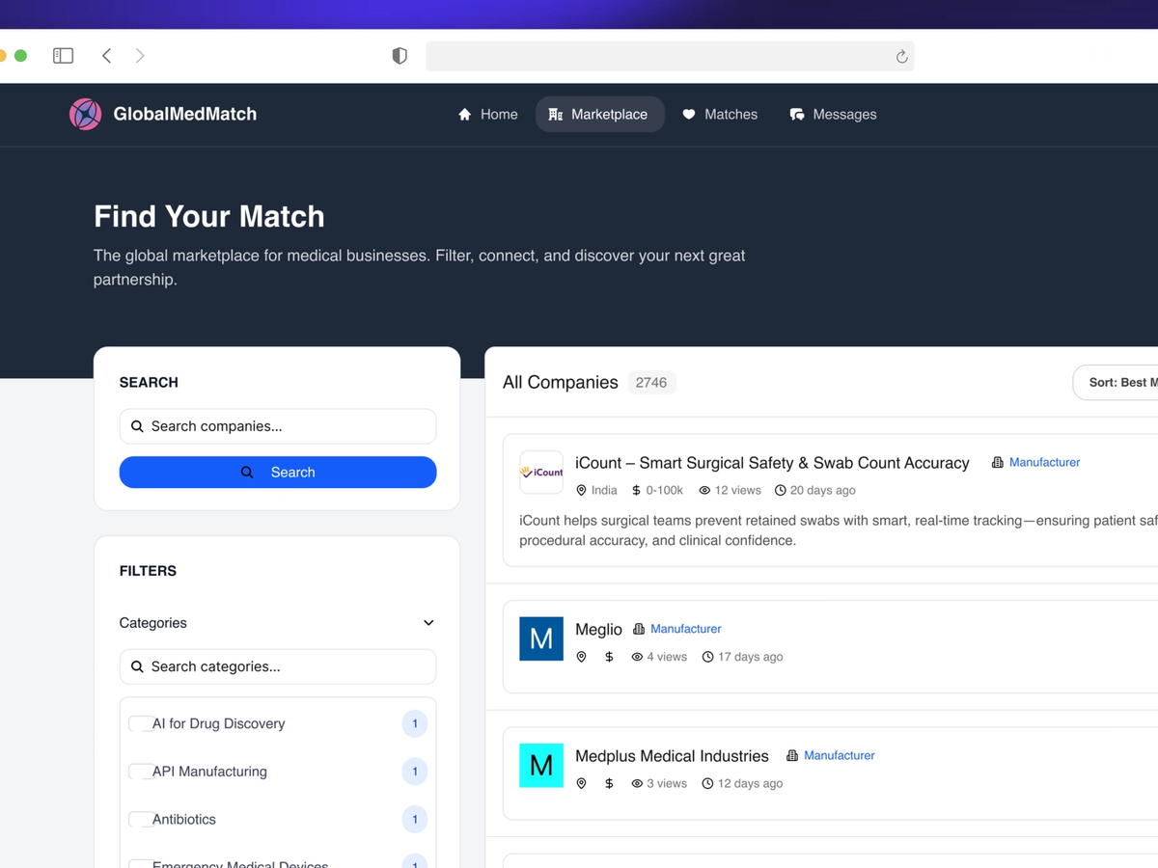The image size is (1158, 868).
Task: Click the GlobalMedMatch brand name
Action: coord(185,114)
